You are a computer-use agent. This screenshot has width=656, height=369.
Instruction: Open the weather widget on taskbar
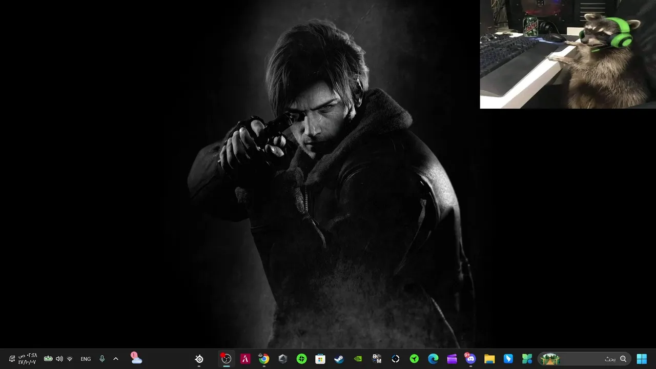pyautogui.click(x=136, y=358)
